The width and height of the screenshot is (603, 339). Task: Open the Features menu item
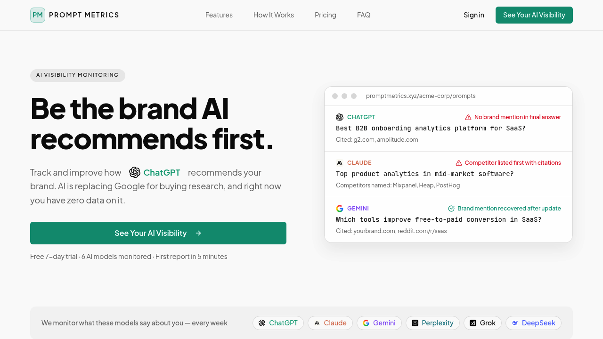click(x=219, y=15)
